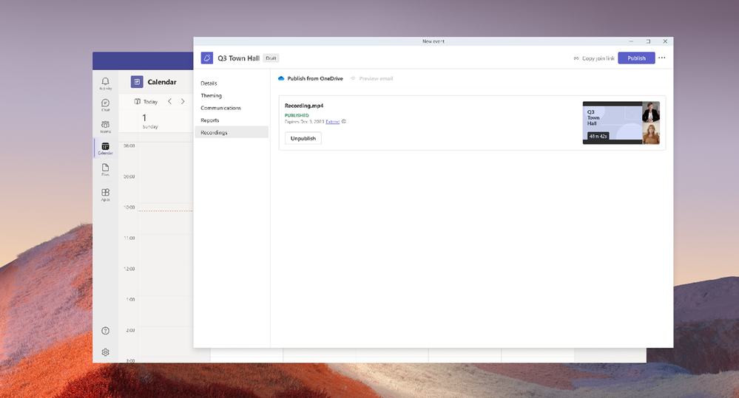Click the Draft status badge
Viewport: 739px width, 398px height.
271,58
